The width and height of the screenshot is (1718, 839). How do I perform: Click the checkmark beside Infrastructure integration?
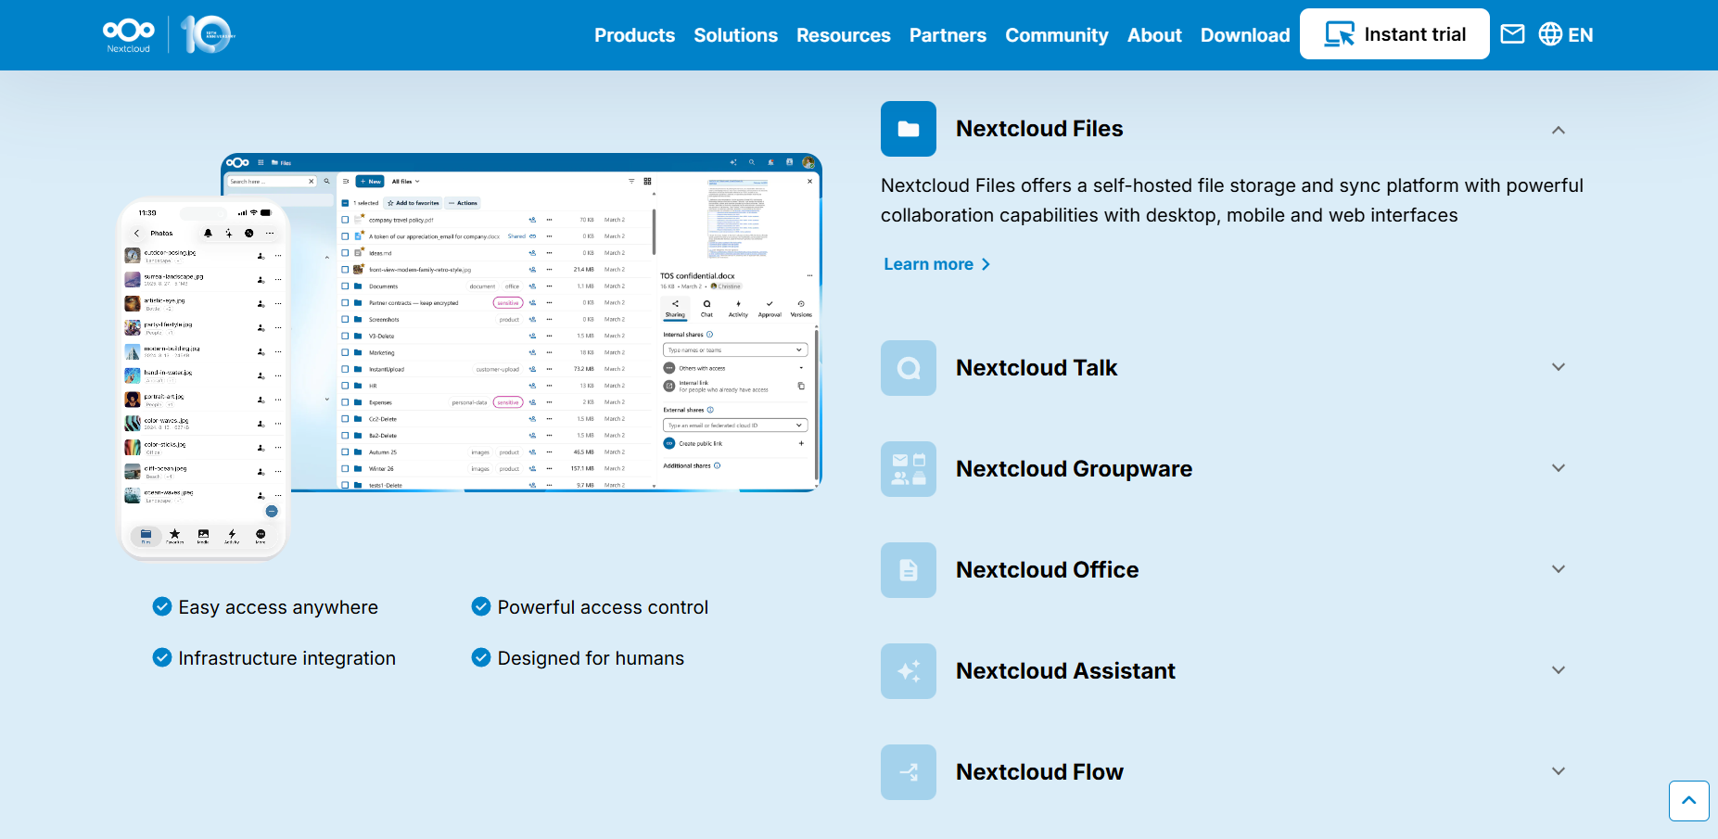coord(162,657)
